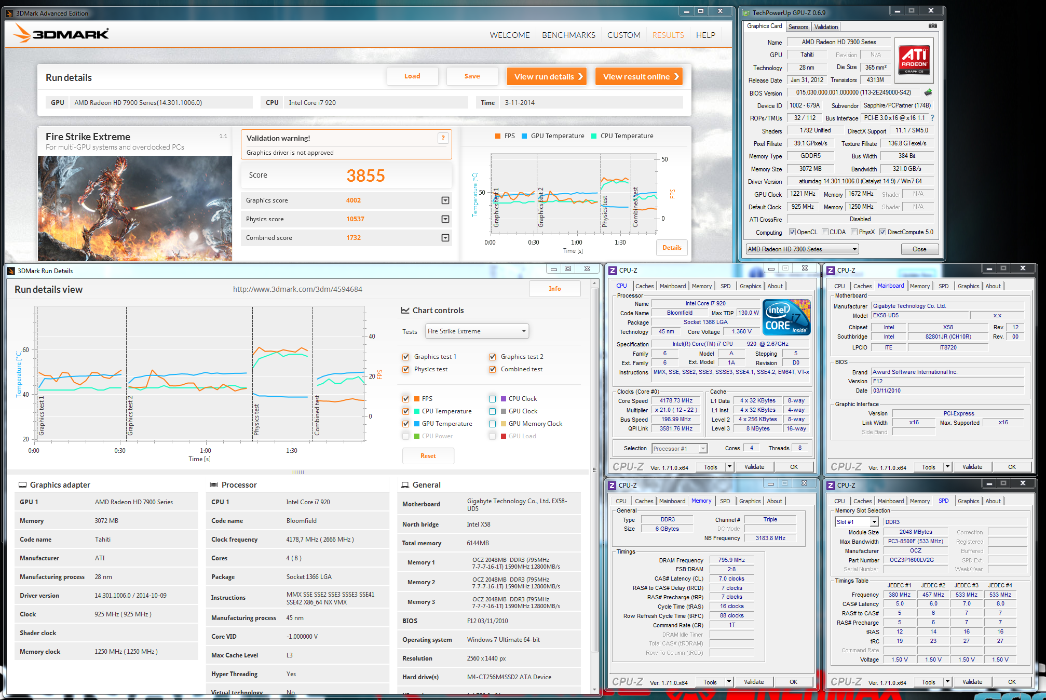Image resolution: width=1046 pixels, height=700 pixels.
Task: Click the orange FPS color swatch in chart controls
Action: pyautogui.click(x=417, y=399)
